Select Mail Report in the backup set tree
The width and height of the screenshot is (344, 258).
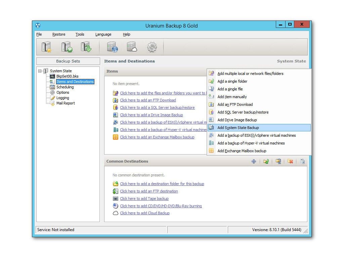click(66, 103)
